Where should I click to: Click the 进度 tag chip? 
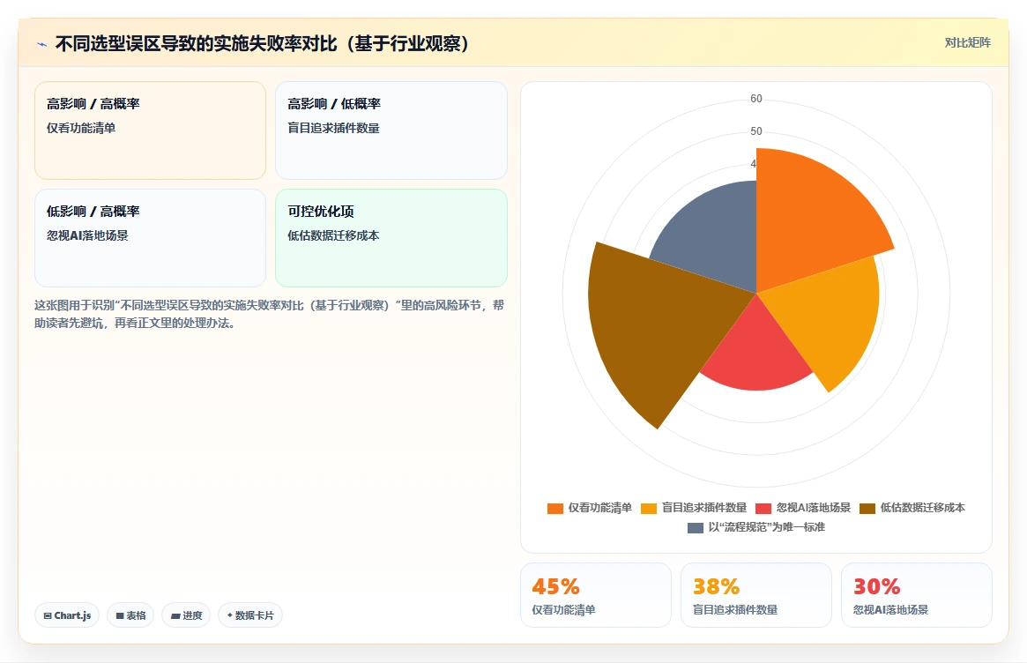tap(186, 615)
